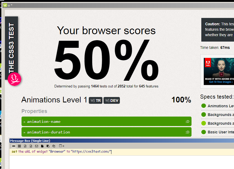Click the Specs tested heading
The width and height of the screenshot is (234, 169).
pyautogui.click(x=217, y=97)
